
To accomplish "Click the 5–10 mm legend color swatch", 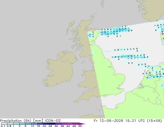I will [28, 124].
